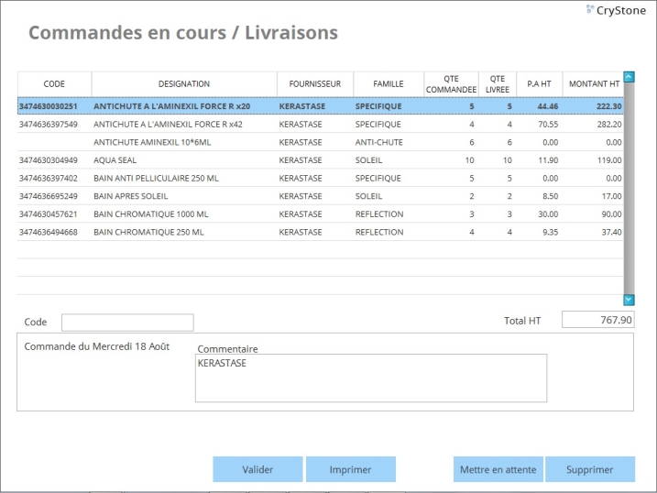Click price 44.46 in P.A HT
Viewport: 657px width, 493px height.
tap(548, 106)
